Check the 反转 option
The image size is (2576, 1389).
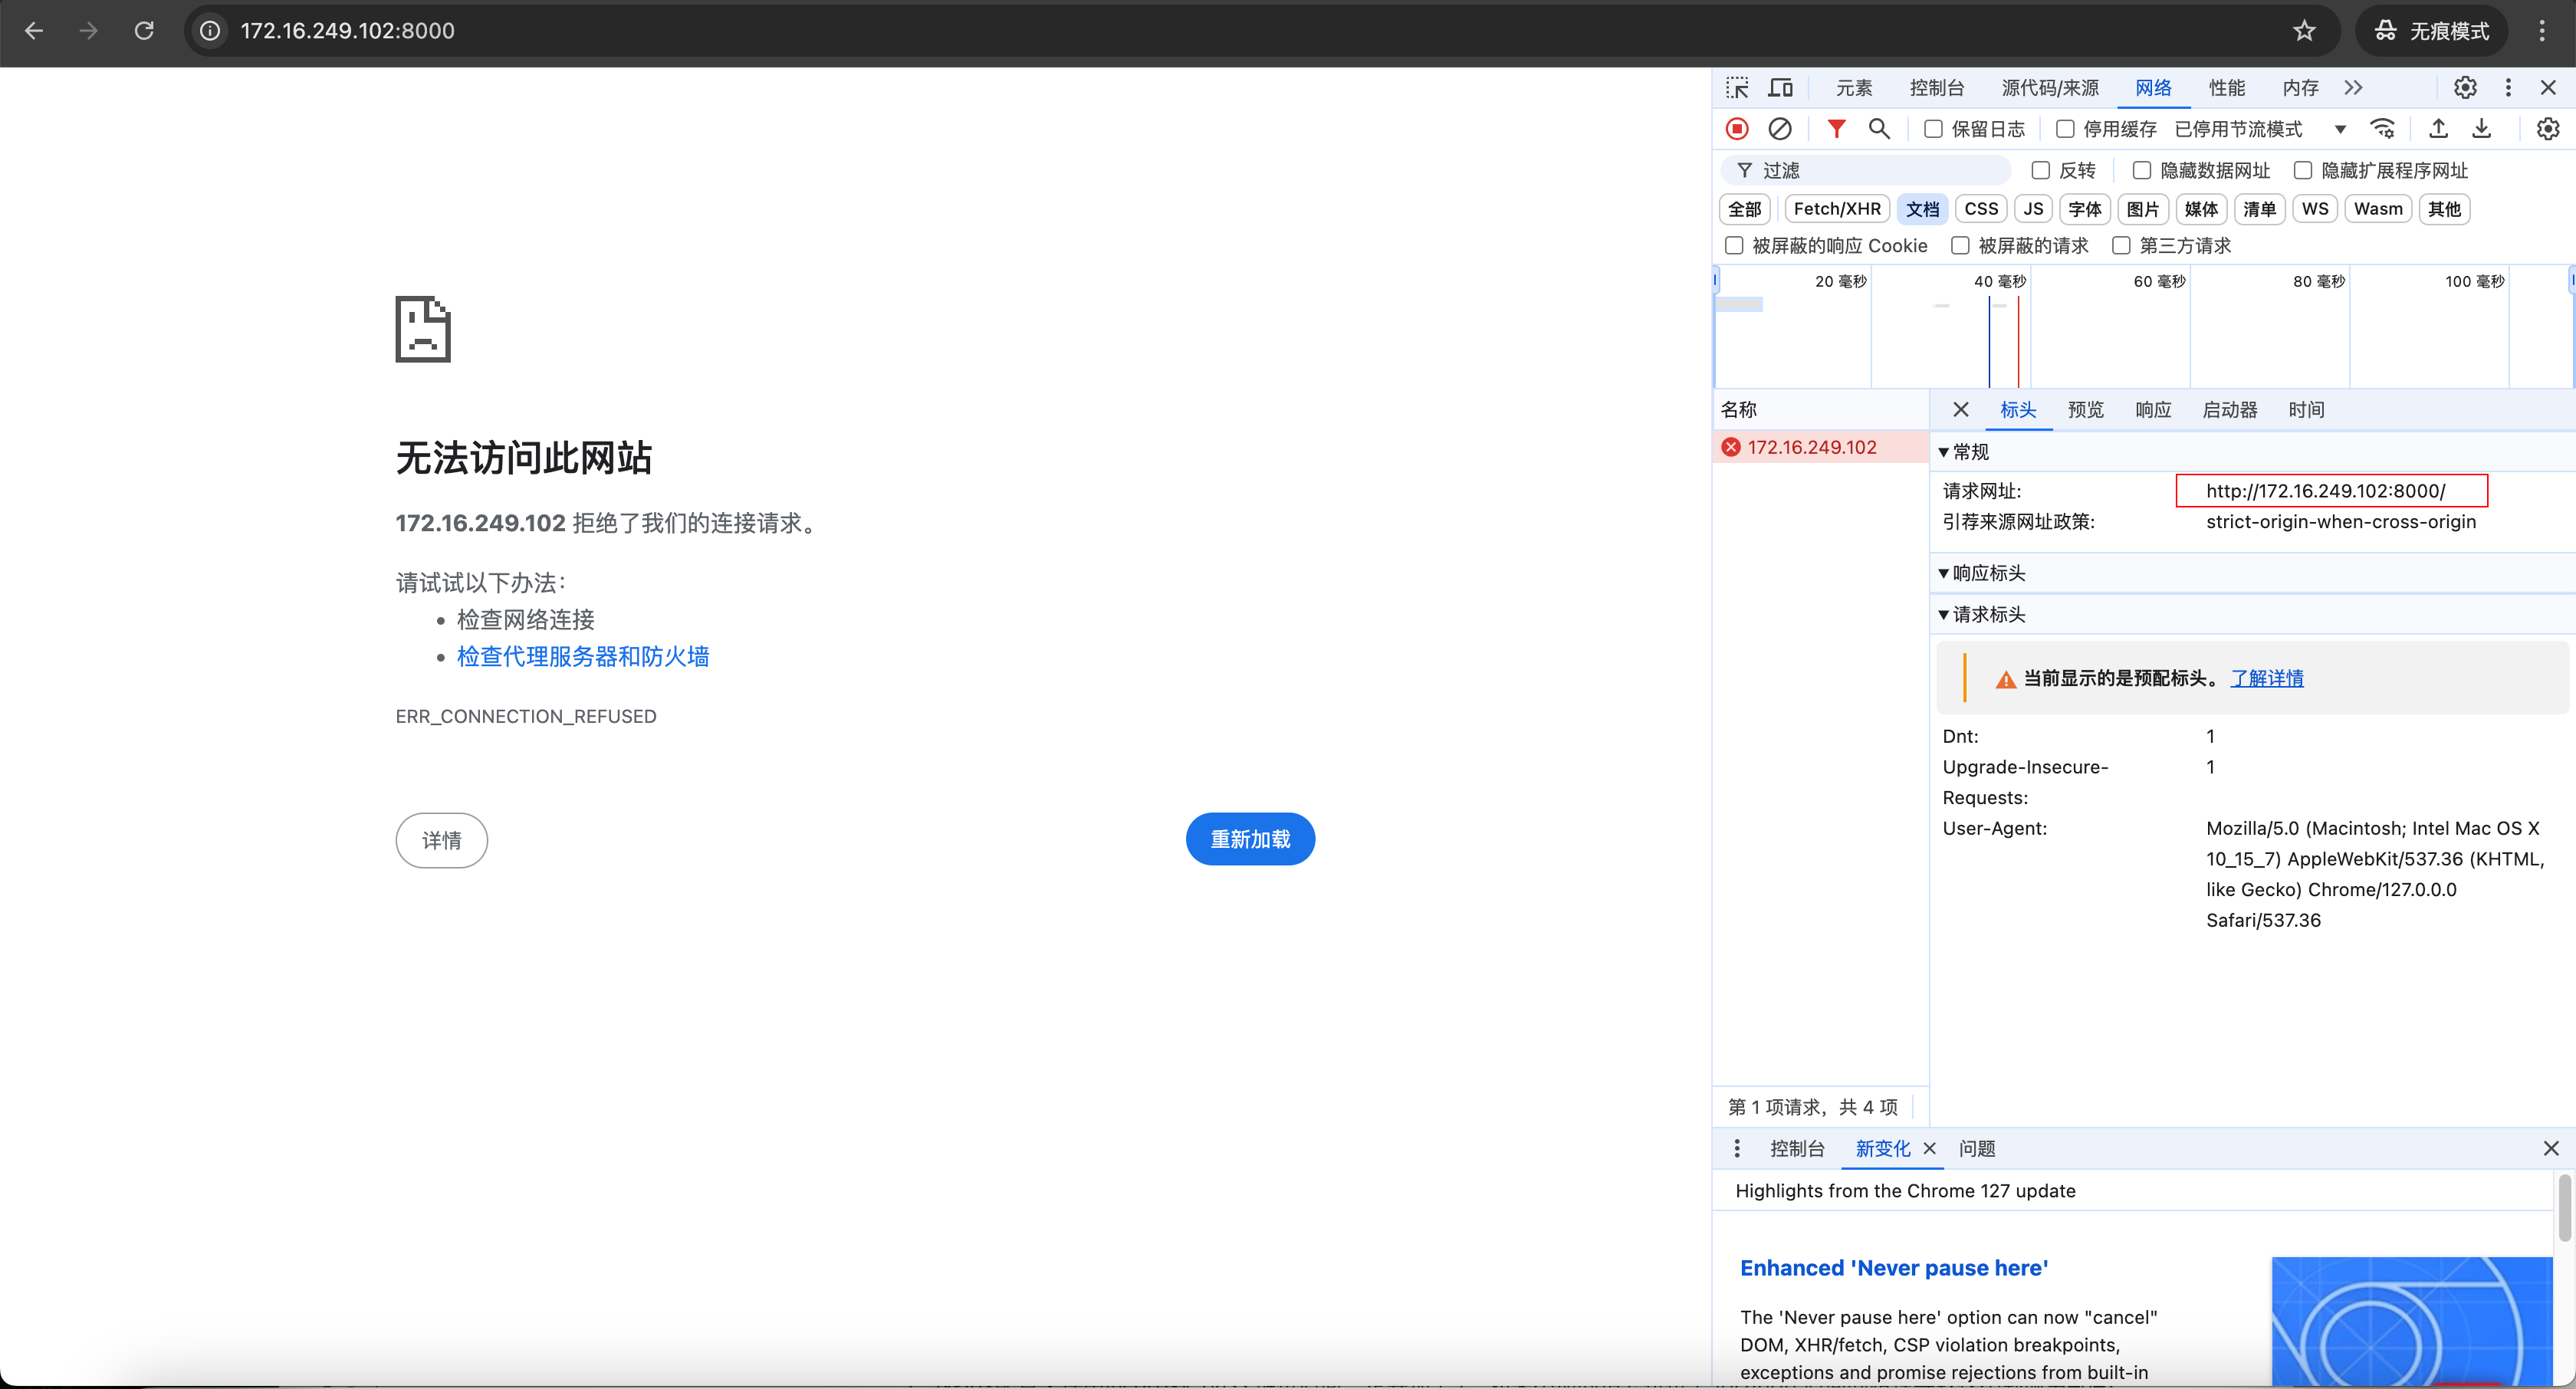[2040, 171]
